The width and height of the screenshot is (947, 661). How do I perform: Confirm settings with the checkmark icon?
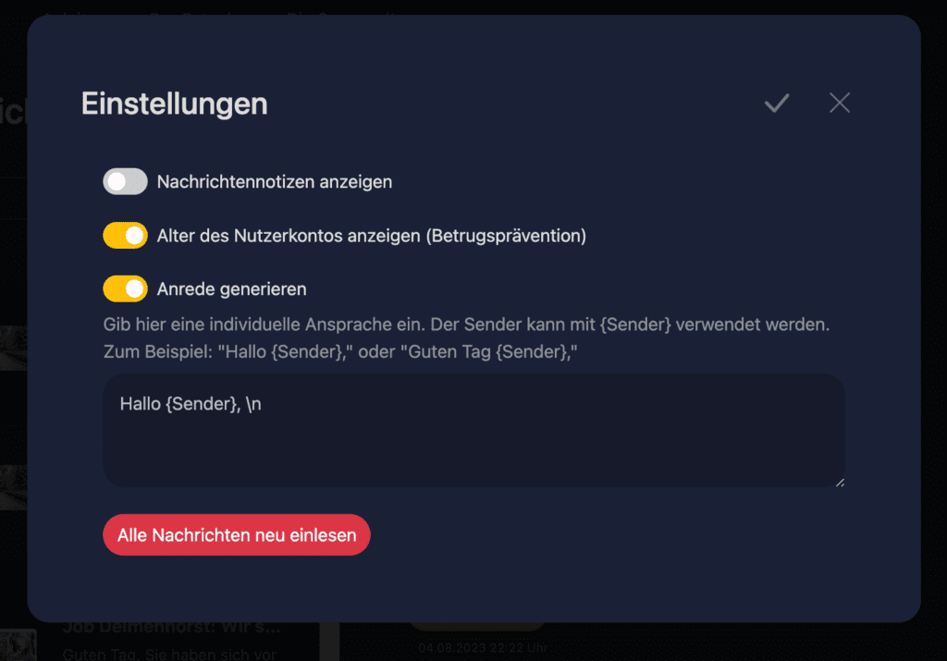777,104
